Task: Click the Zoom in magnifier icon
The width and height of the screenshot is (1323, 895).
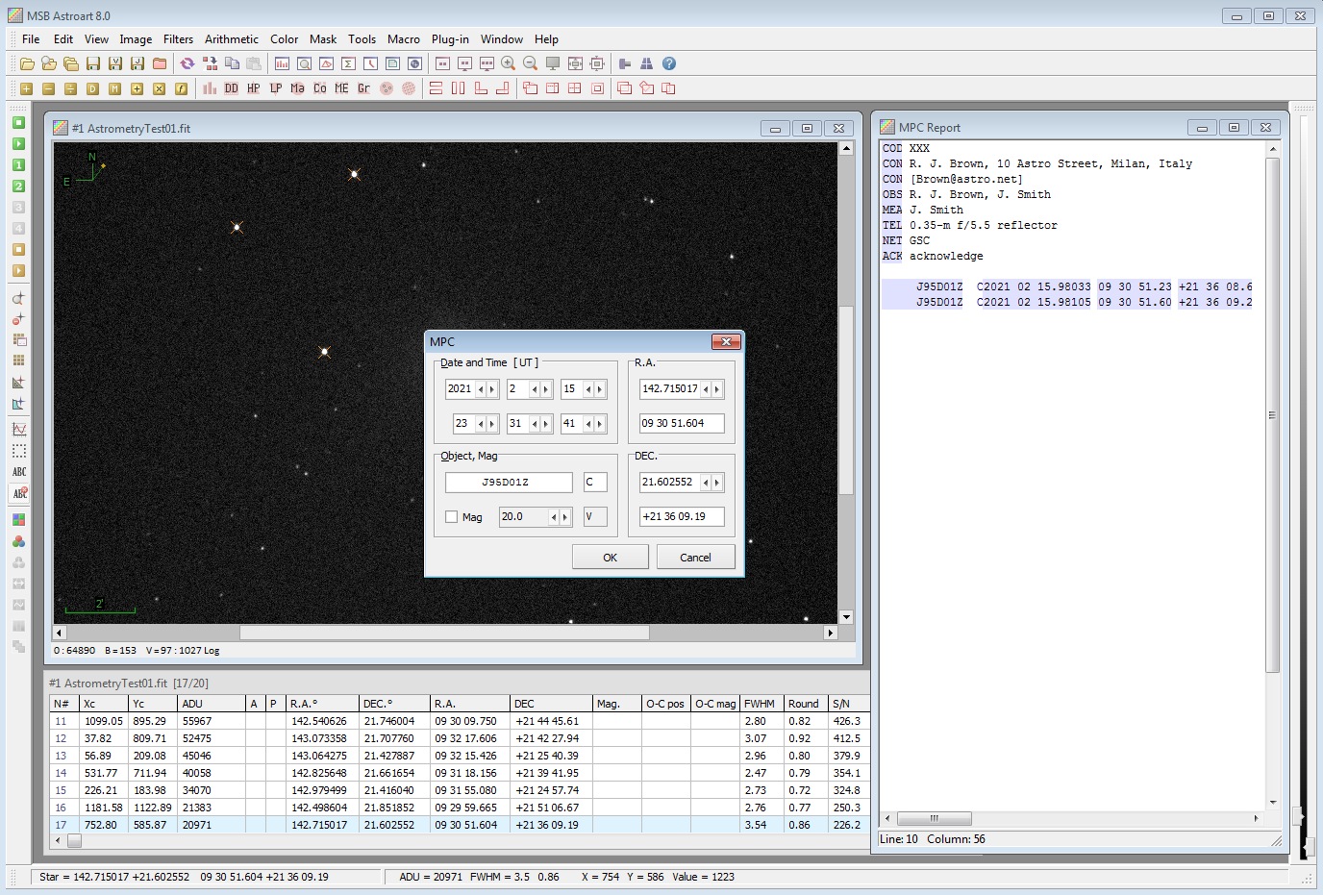Action: (508, 63)
